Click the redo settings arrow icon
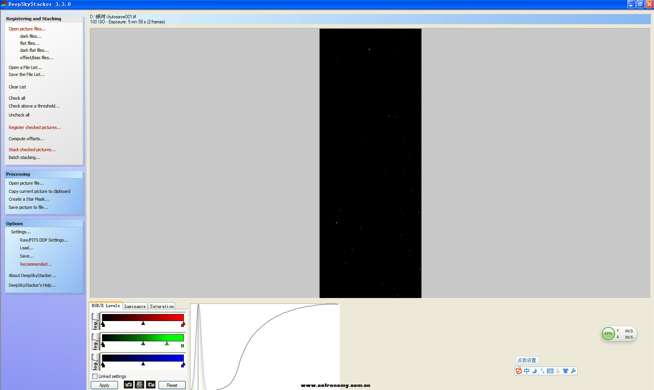This screenshot has height=390, width=654. 151,385
